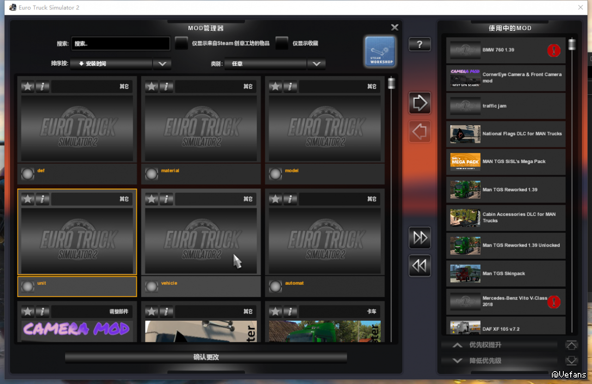
Task: Select Cabin Accessories DLC for MAN Trucks
Action: (x=506, y=218)
